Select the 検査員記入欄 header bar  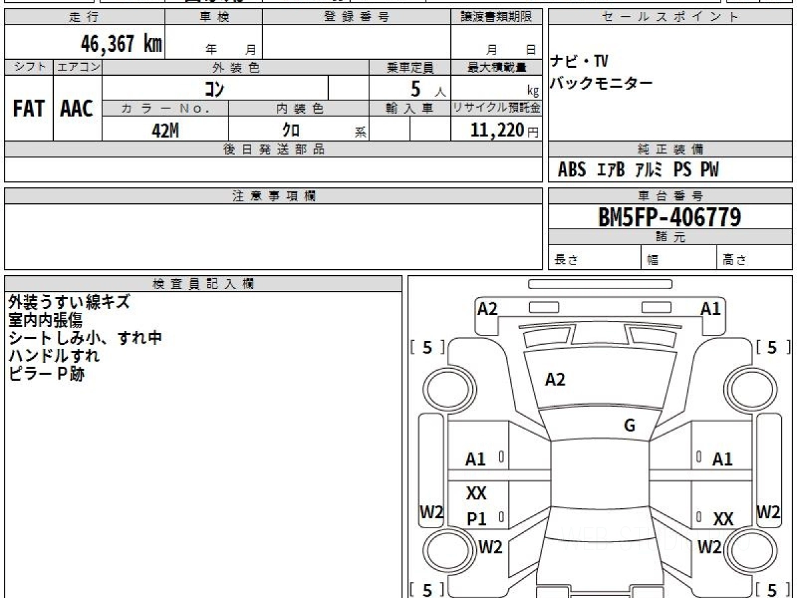203,283
